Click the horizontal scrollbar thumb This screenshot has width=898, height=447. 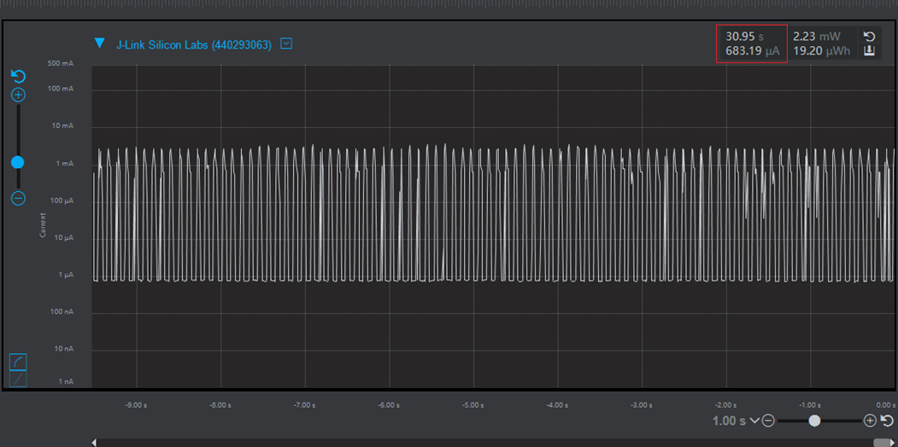(x=882, y=443)
